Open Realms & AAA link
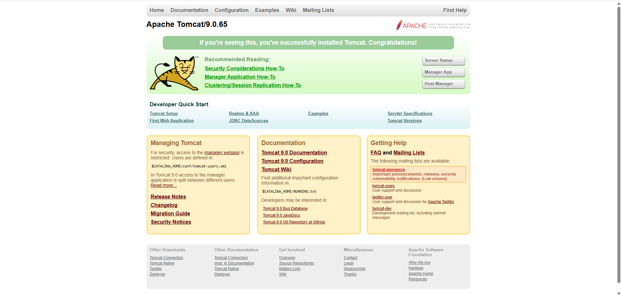The width and height of the screenshot is (621, 295). 244,114
